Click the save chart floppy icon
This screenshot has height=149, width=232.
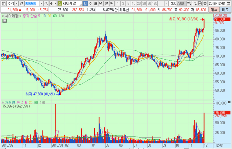point(200,3)
